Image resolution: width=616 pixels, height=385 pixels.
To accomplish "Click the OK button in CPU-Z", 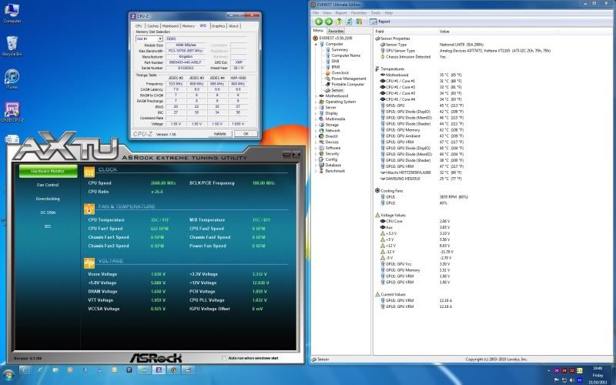I will tap(246, 134).
